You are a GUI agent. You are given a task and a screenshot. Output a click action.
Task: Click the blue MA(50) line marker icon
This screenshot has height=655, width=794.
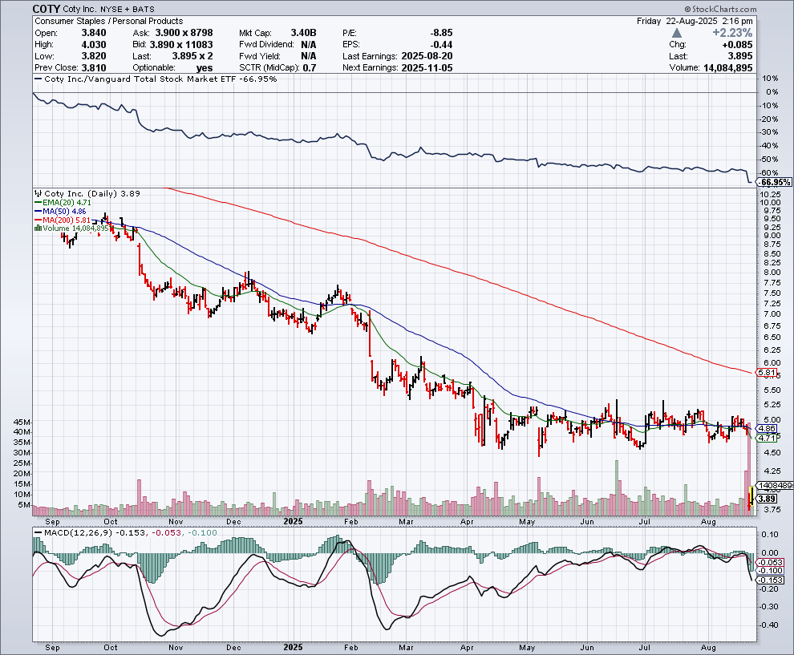point(38,211)
